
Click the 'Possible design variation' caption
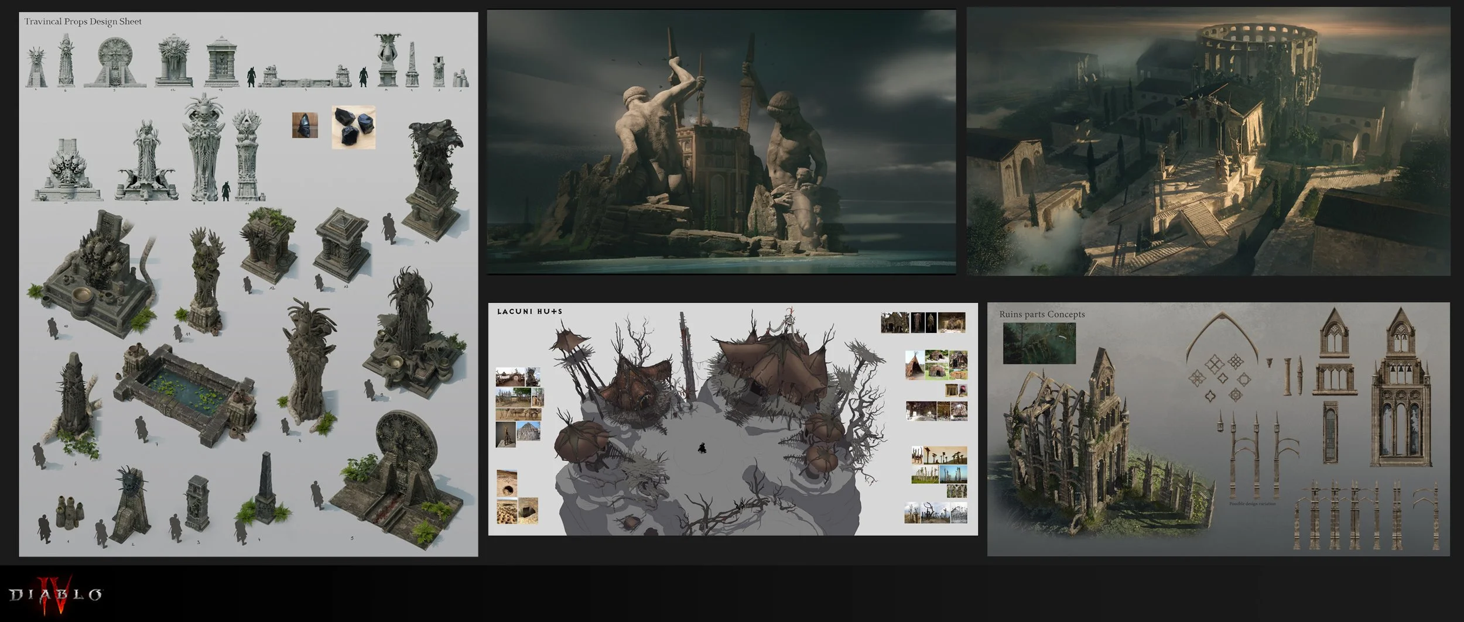tap(1252, 504)
